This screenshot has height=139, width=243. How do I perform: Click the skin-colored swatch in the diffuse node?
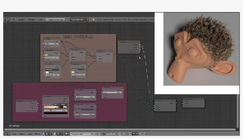pyautogui.click(x=47, y=55)
